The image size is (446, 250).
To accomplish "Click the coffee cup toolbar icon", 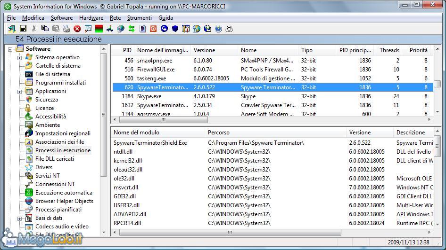I will 229,29.
